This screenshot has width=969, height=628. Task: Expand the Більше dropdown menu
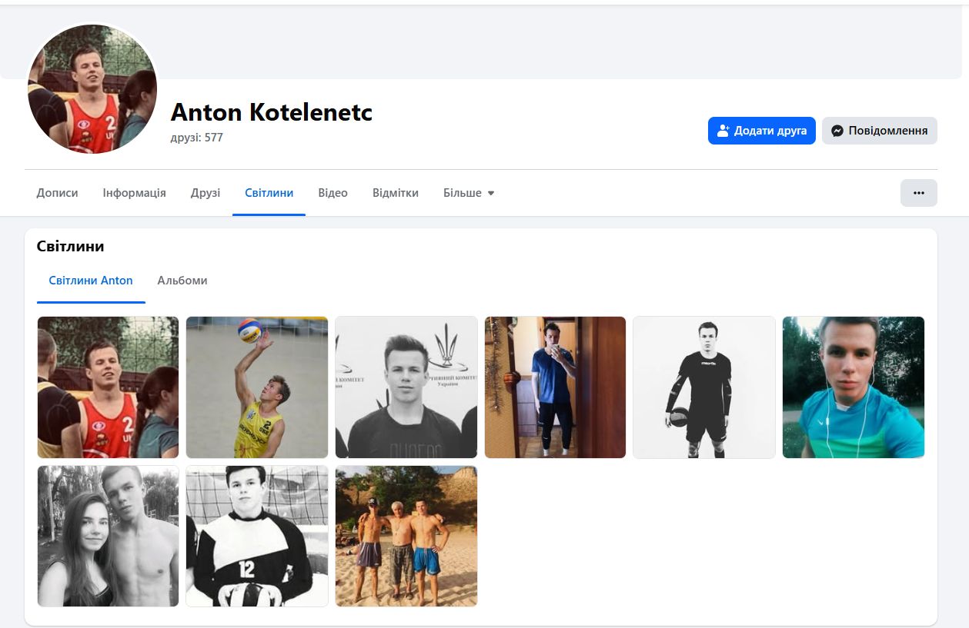tap(469, 193)
